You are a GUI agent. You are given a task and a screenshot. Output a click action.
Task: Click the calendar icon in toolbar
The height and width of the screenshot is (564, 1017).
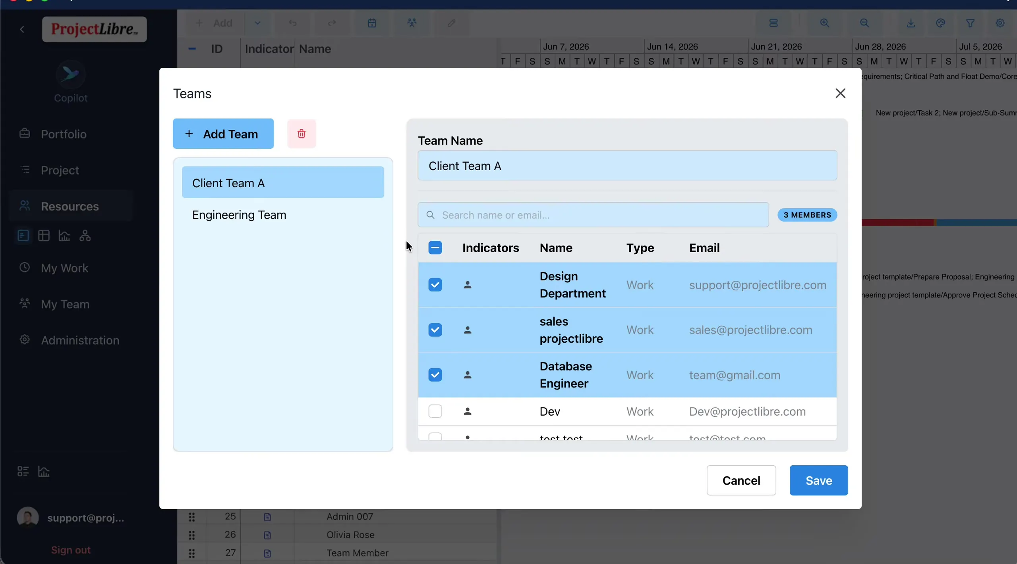click(372, 23)
